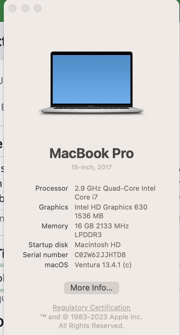Click the Processor label

pos(52,189)
